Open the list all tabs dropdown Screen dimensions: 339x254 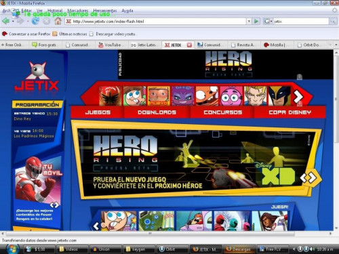[336, 45]
